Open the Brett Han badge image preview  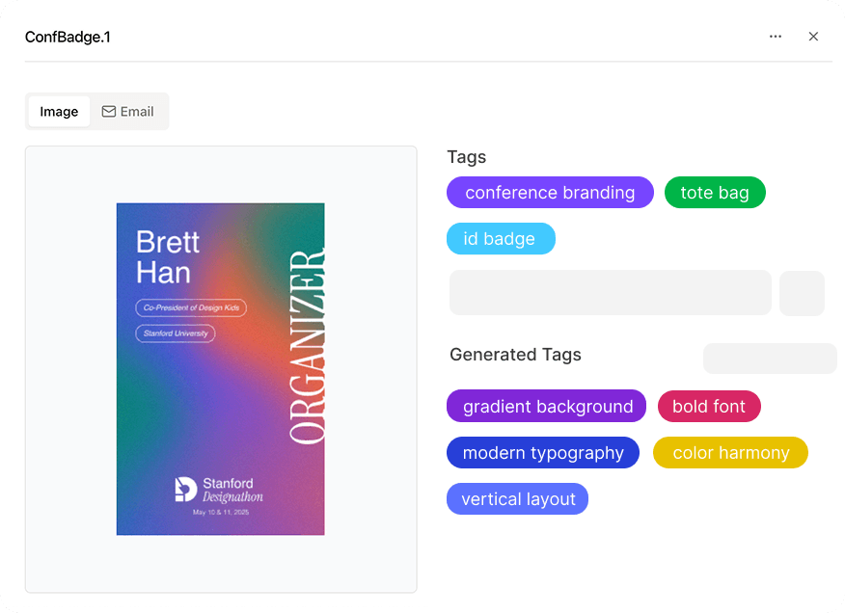coord(220,369)
